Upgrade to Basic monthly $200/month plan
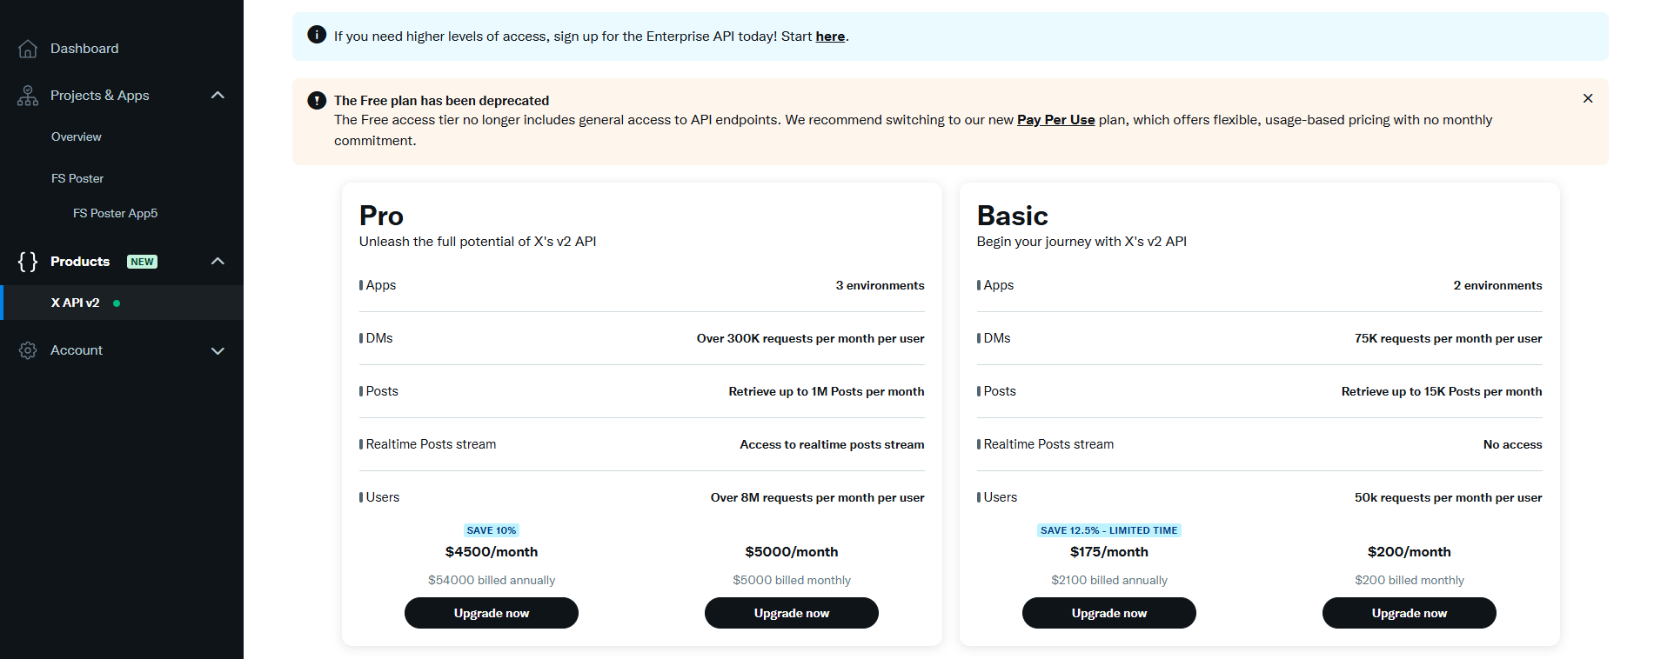This screenshot has width=1654, height=659. (x=1409, y=613)
